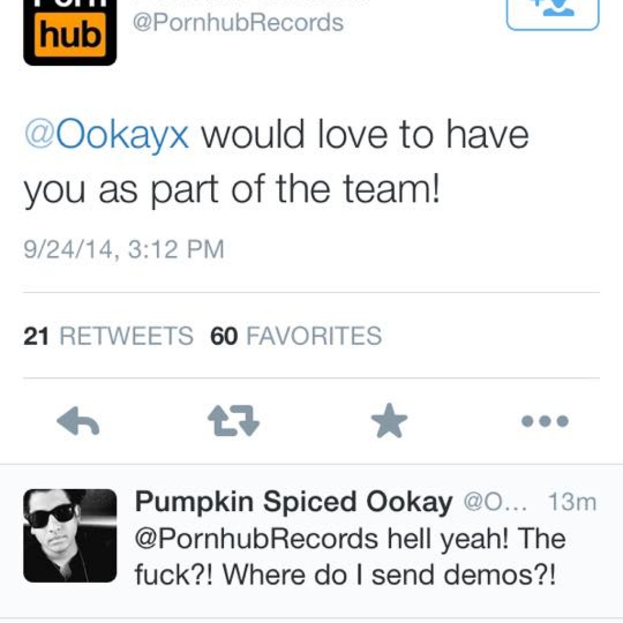View the list of 21 retweets
The height and width of the screenshot is (623, 623).
click(x=108, y=336)
